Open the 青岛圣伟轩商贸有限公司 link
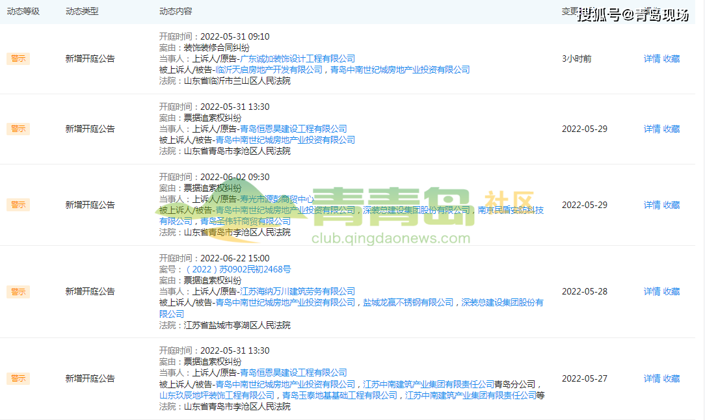This screenshot has height=420, width=705. pyautogui.click(x=245, y=221)
